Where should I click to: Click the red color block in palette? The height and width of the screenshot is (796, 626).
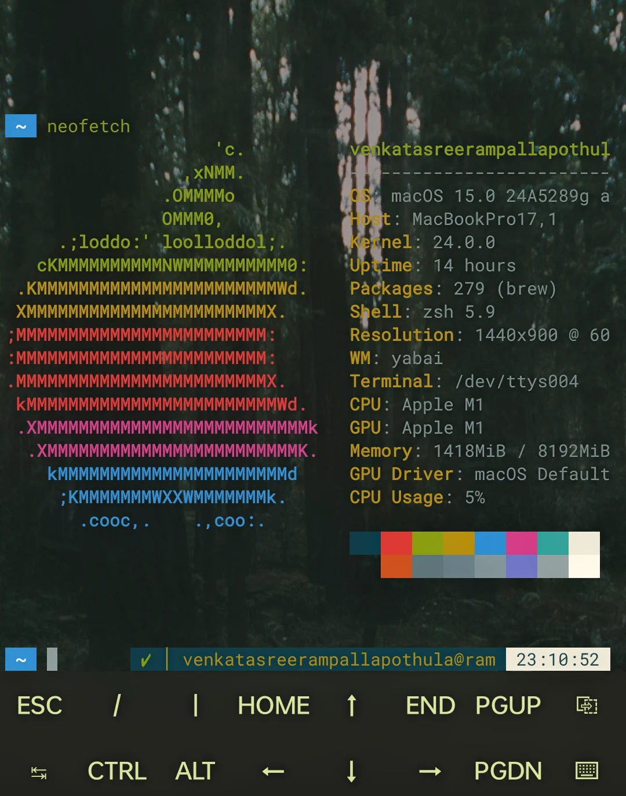[x=396, y=543]
